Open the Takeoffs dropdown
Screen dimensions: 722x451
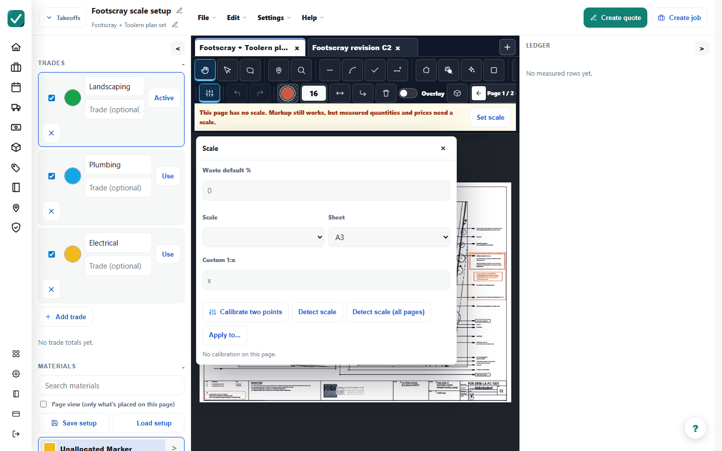[x=63, y=18]
